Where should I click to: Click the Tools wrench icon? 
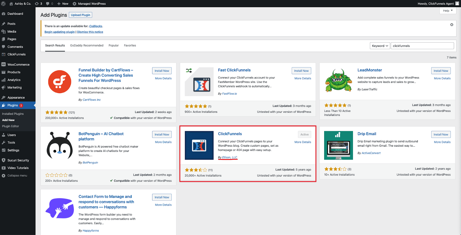click(3, 143)
